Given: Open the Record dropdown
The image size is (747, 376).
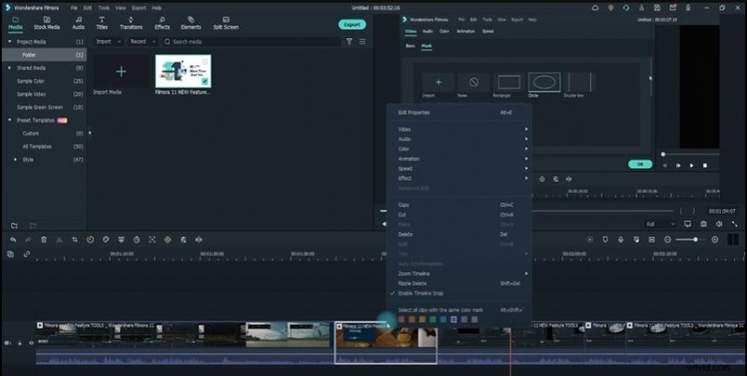Looking at the screenshot, I should point(143,42).
